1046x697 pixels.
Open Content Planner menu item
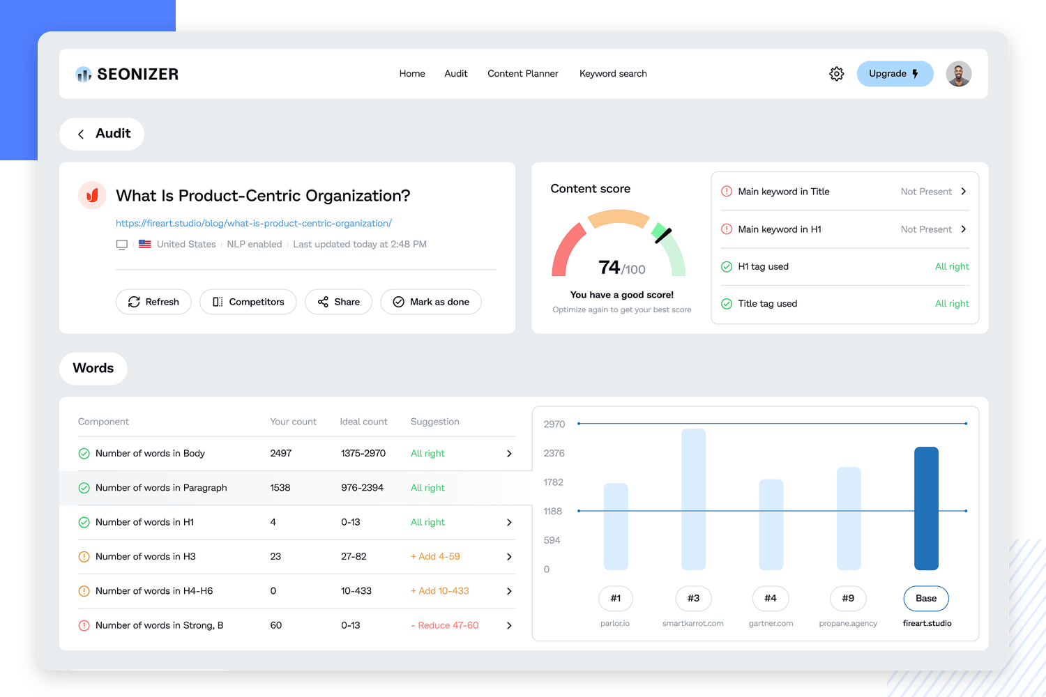point(523,74)
